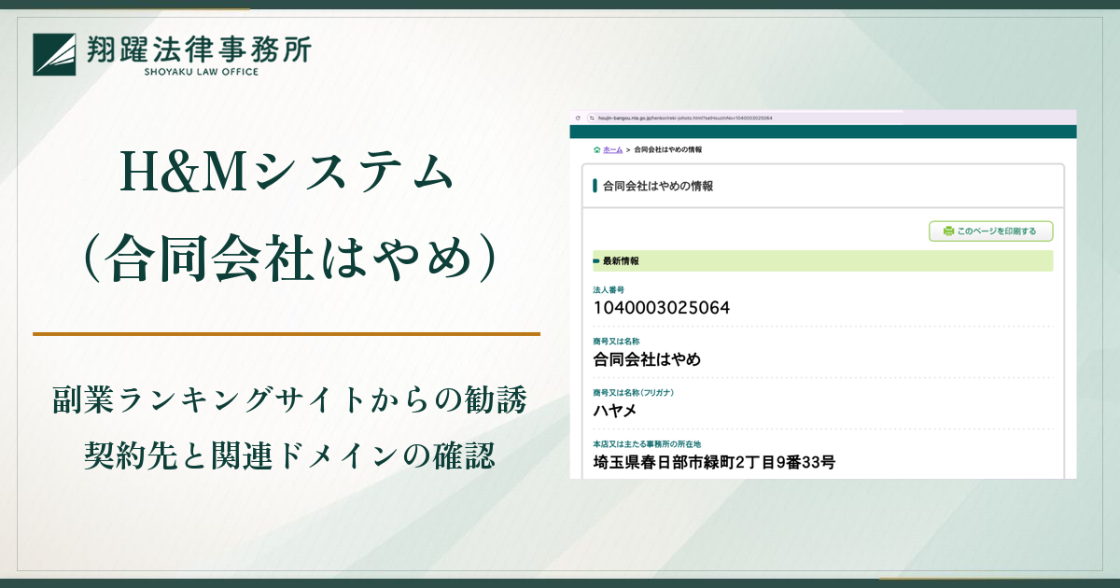Click the 契約先と関連ドメインの確認 subtitle
Viewport: 1120px width, 588px height.
tap(290, 456)
